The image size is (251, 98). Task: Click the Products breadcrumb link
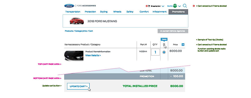[x=69, y=31]
